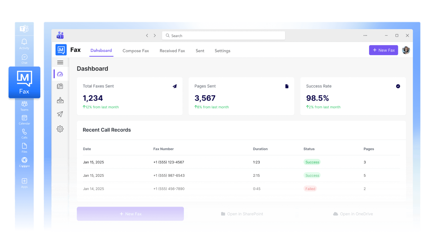Open the user profile avatar
This screenshot has height=235, width=436.
tap(406, 50)
